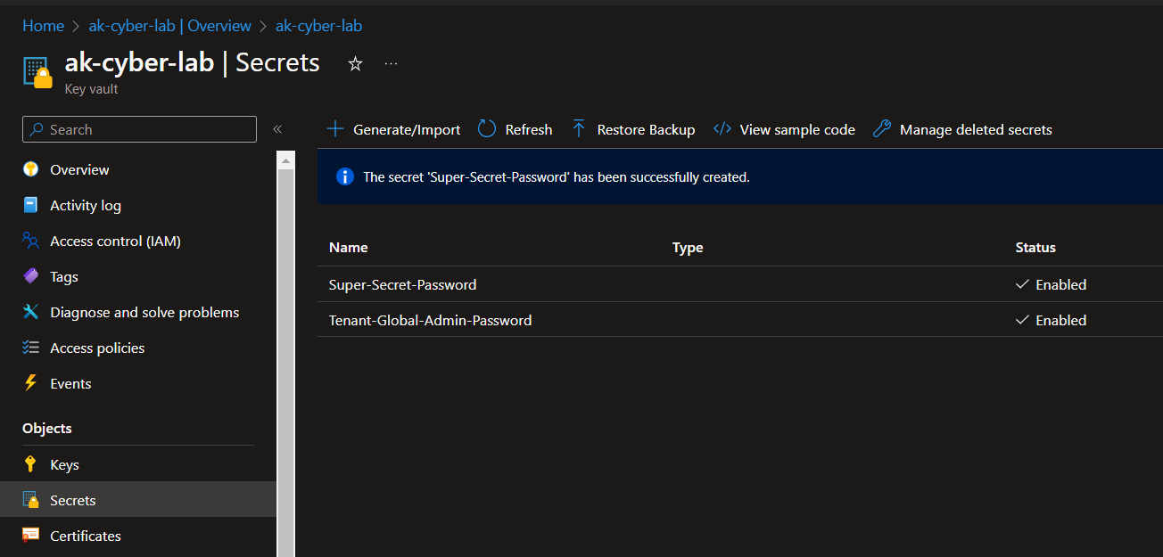Click the Secrets icon in the sidebar
This screenshot has width=1163, height=557.
point(31,500)
